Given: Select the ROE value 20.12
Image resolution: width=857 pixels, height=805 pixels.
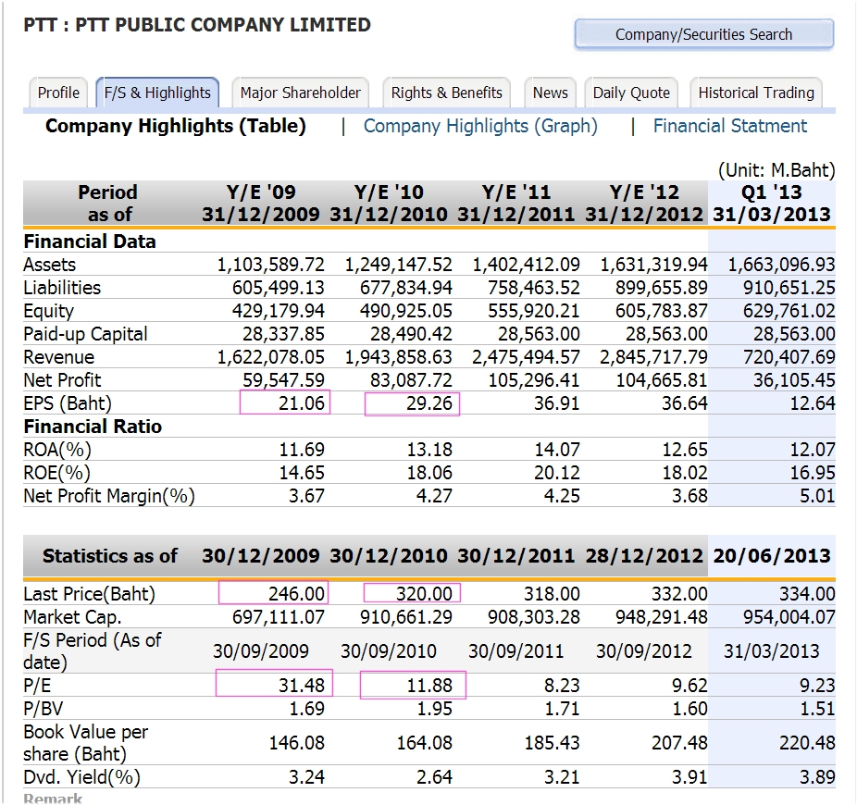Looking at the screenshot, I should pos(557,473).
